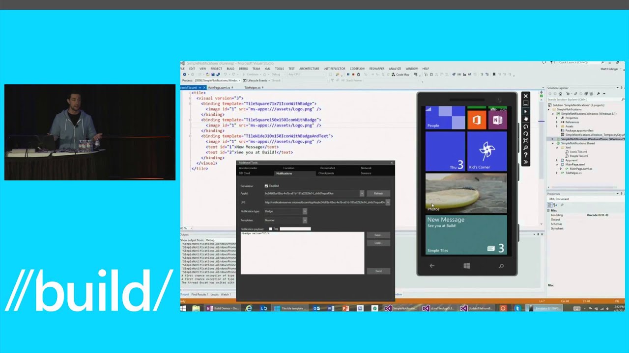Switch to Checkpoints tab
The width and height of the screenshot is (629, 353).
pyautogui.click(x=326, y=173)
